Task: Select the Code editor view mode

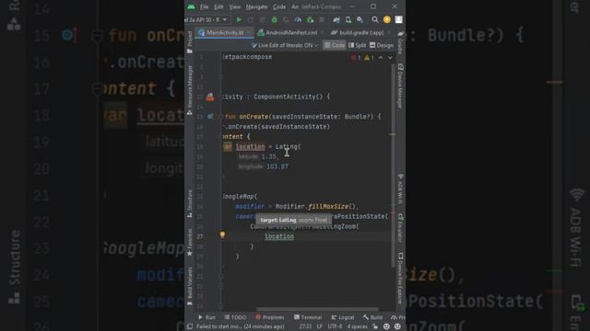Action: (x=335, y=45)
